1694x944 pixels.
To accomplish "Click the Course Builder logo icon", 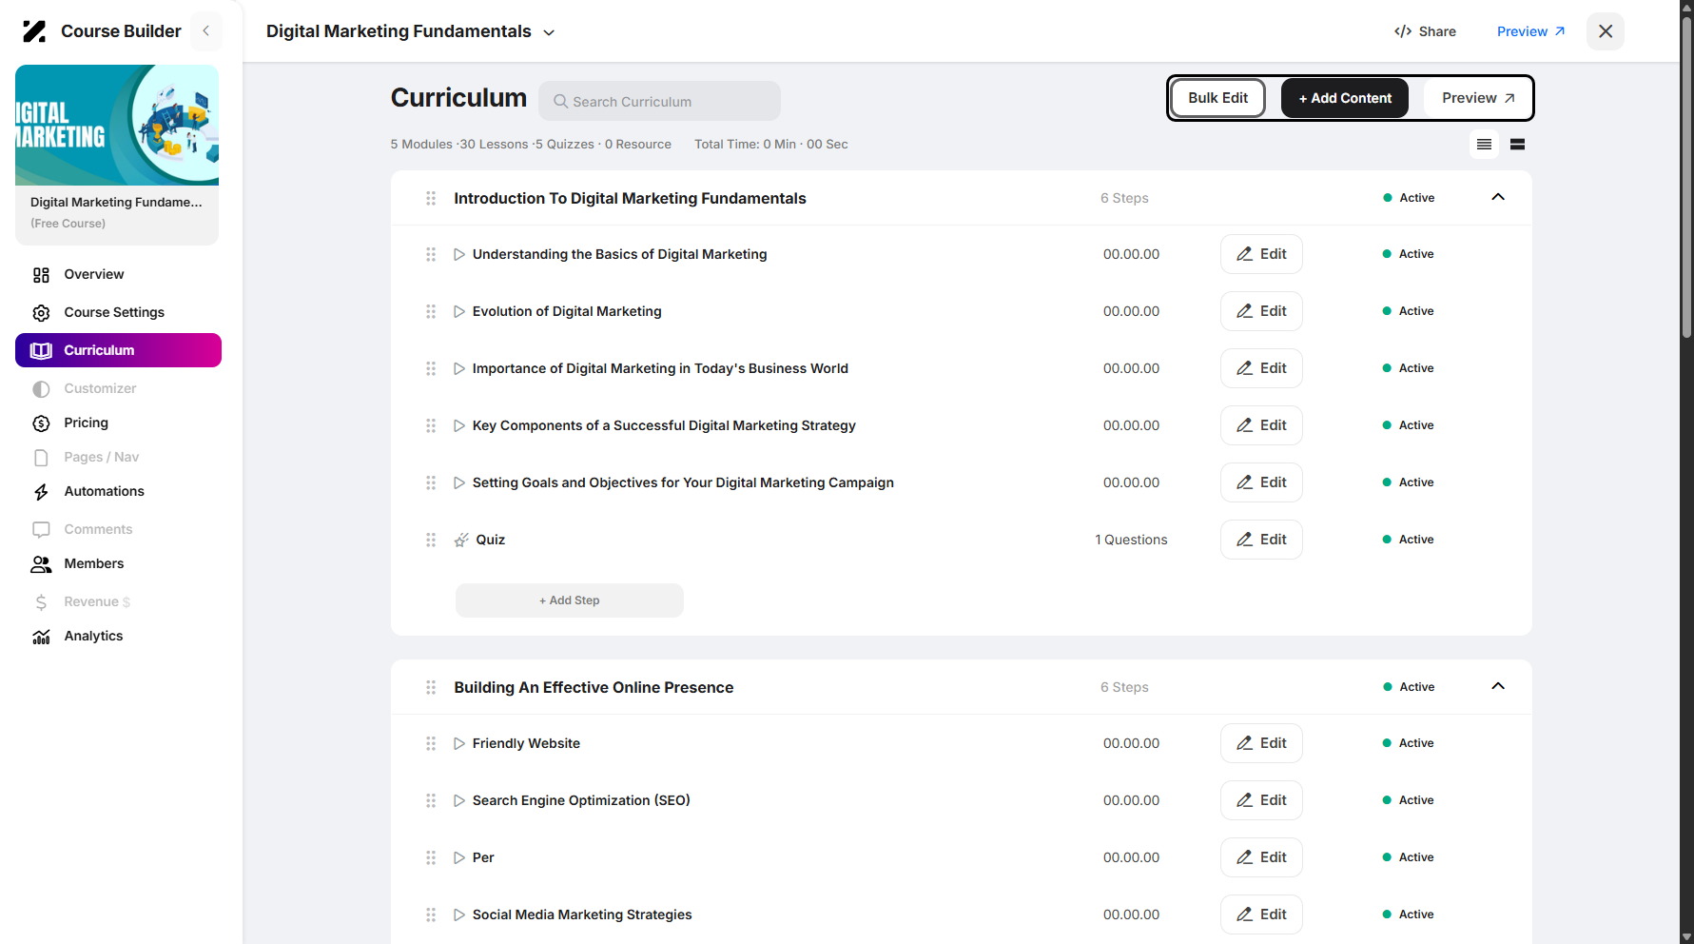I will pyautogui.click(x=34, y=31).
